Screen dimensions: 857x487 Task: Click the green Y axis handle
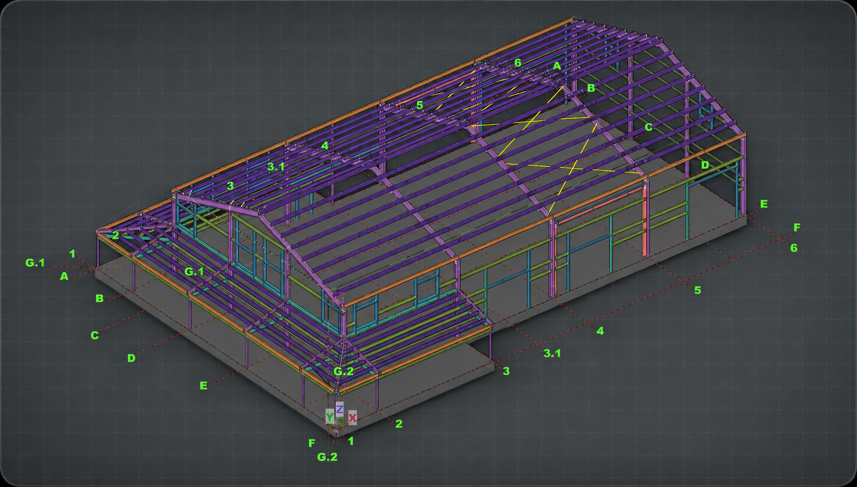(x=329, y=416)
